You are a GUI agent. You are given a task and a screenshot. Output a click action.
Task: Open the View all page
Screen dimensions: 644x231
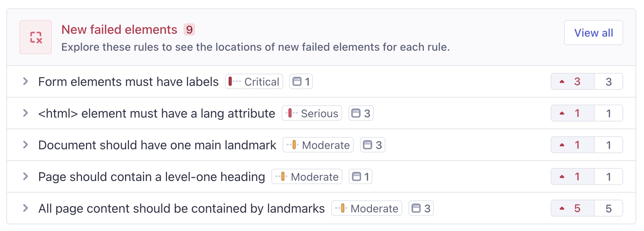click(x=593, y=32)
